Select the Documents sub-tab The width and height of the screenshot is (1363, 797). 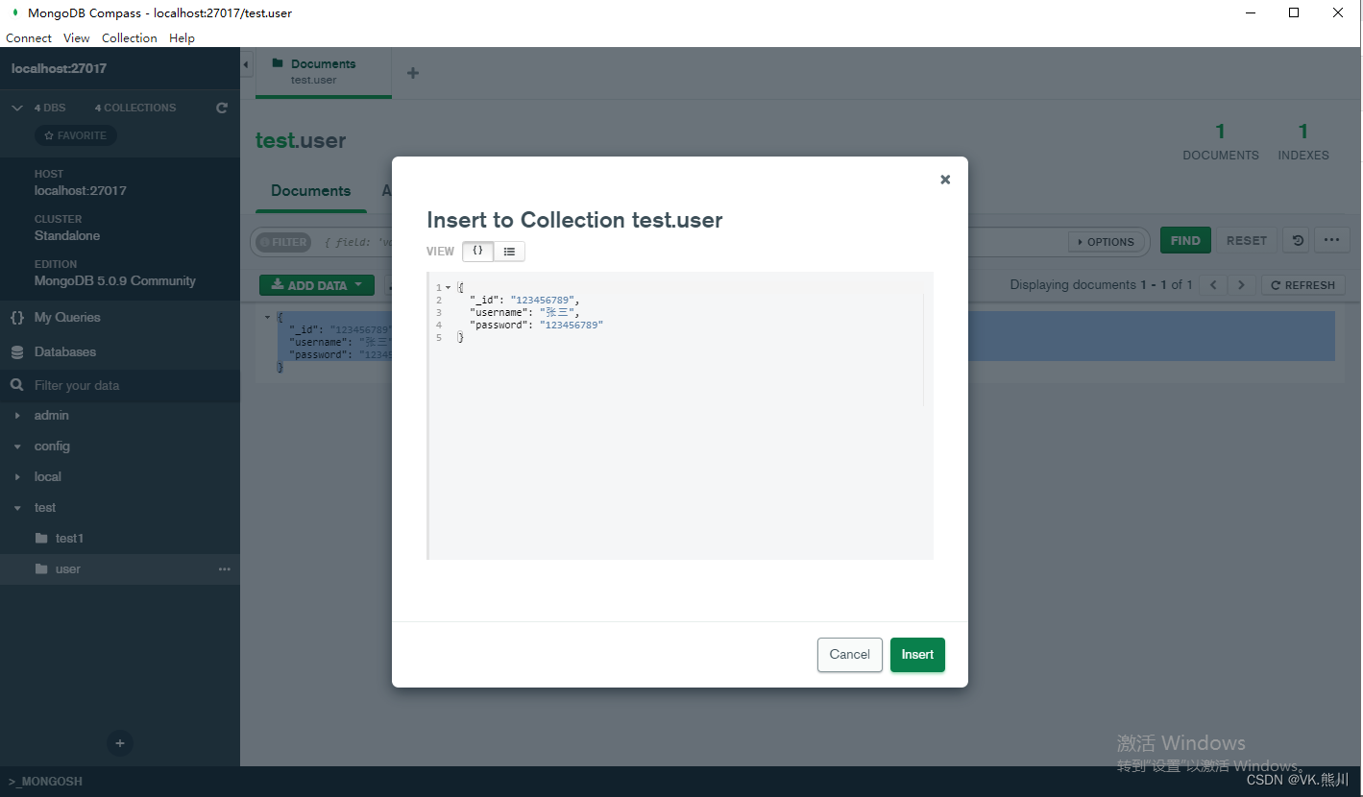pyautogui.click(x=310, y=191)
